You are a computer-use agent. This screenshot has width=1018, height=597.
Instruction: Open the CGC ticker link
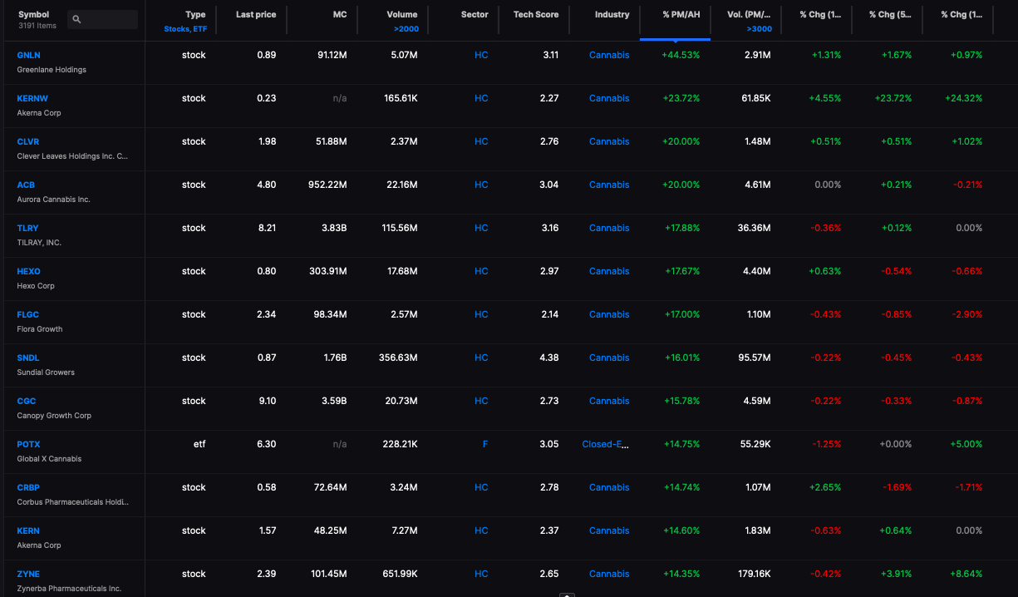[x=27, y=401]
